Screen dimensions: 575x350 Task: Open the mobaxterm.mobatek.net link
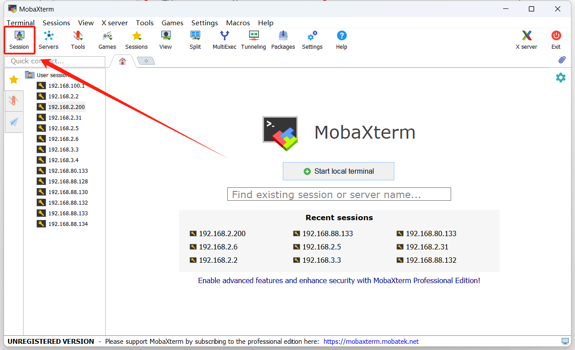(371, 342)
